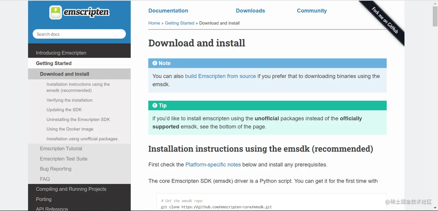Go to Home breadcrumb
The image size is (438, 211).
[154, 23]
